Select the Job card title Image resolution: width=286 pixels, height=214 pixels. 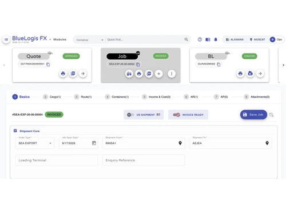tap(122, 56)
